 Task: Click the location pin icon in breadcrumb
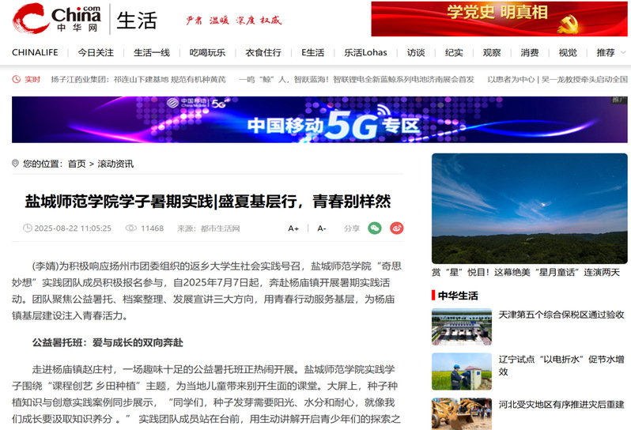pos(16,164)
